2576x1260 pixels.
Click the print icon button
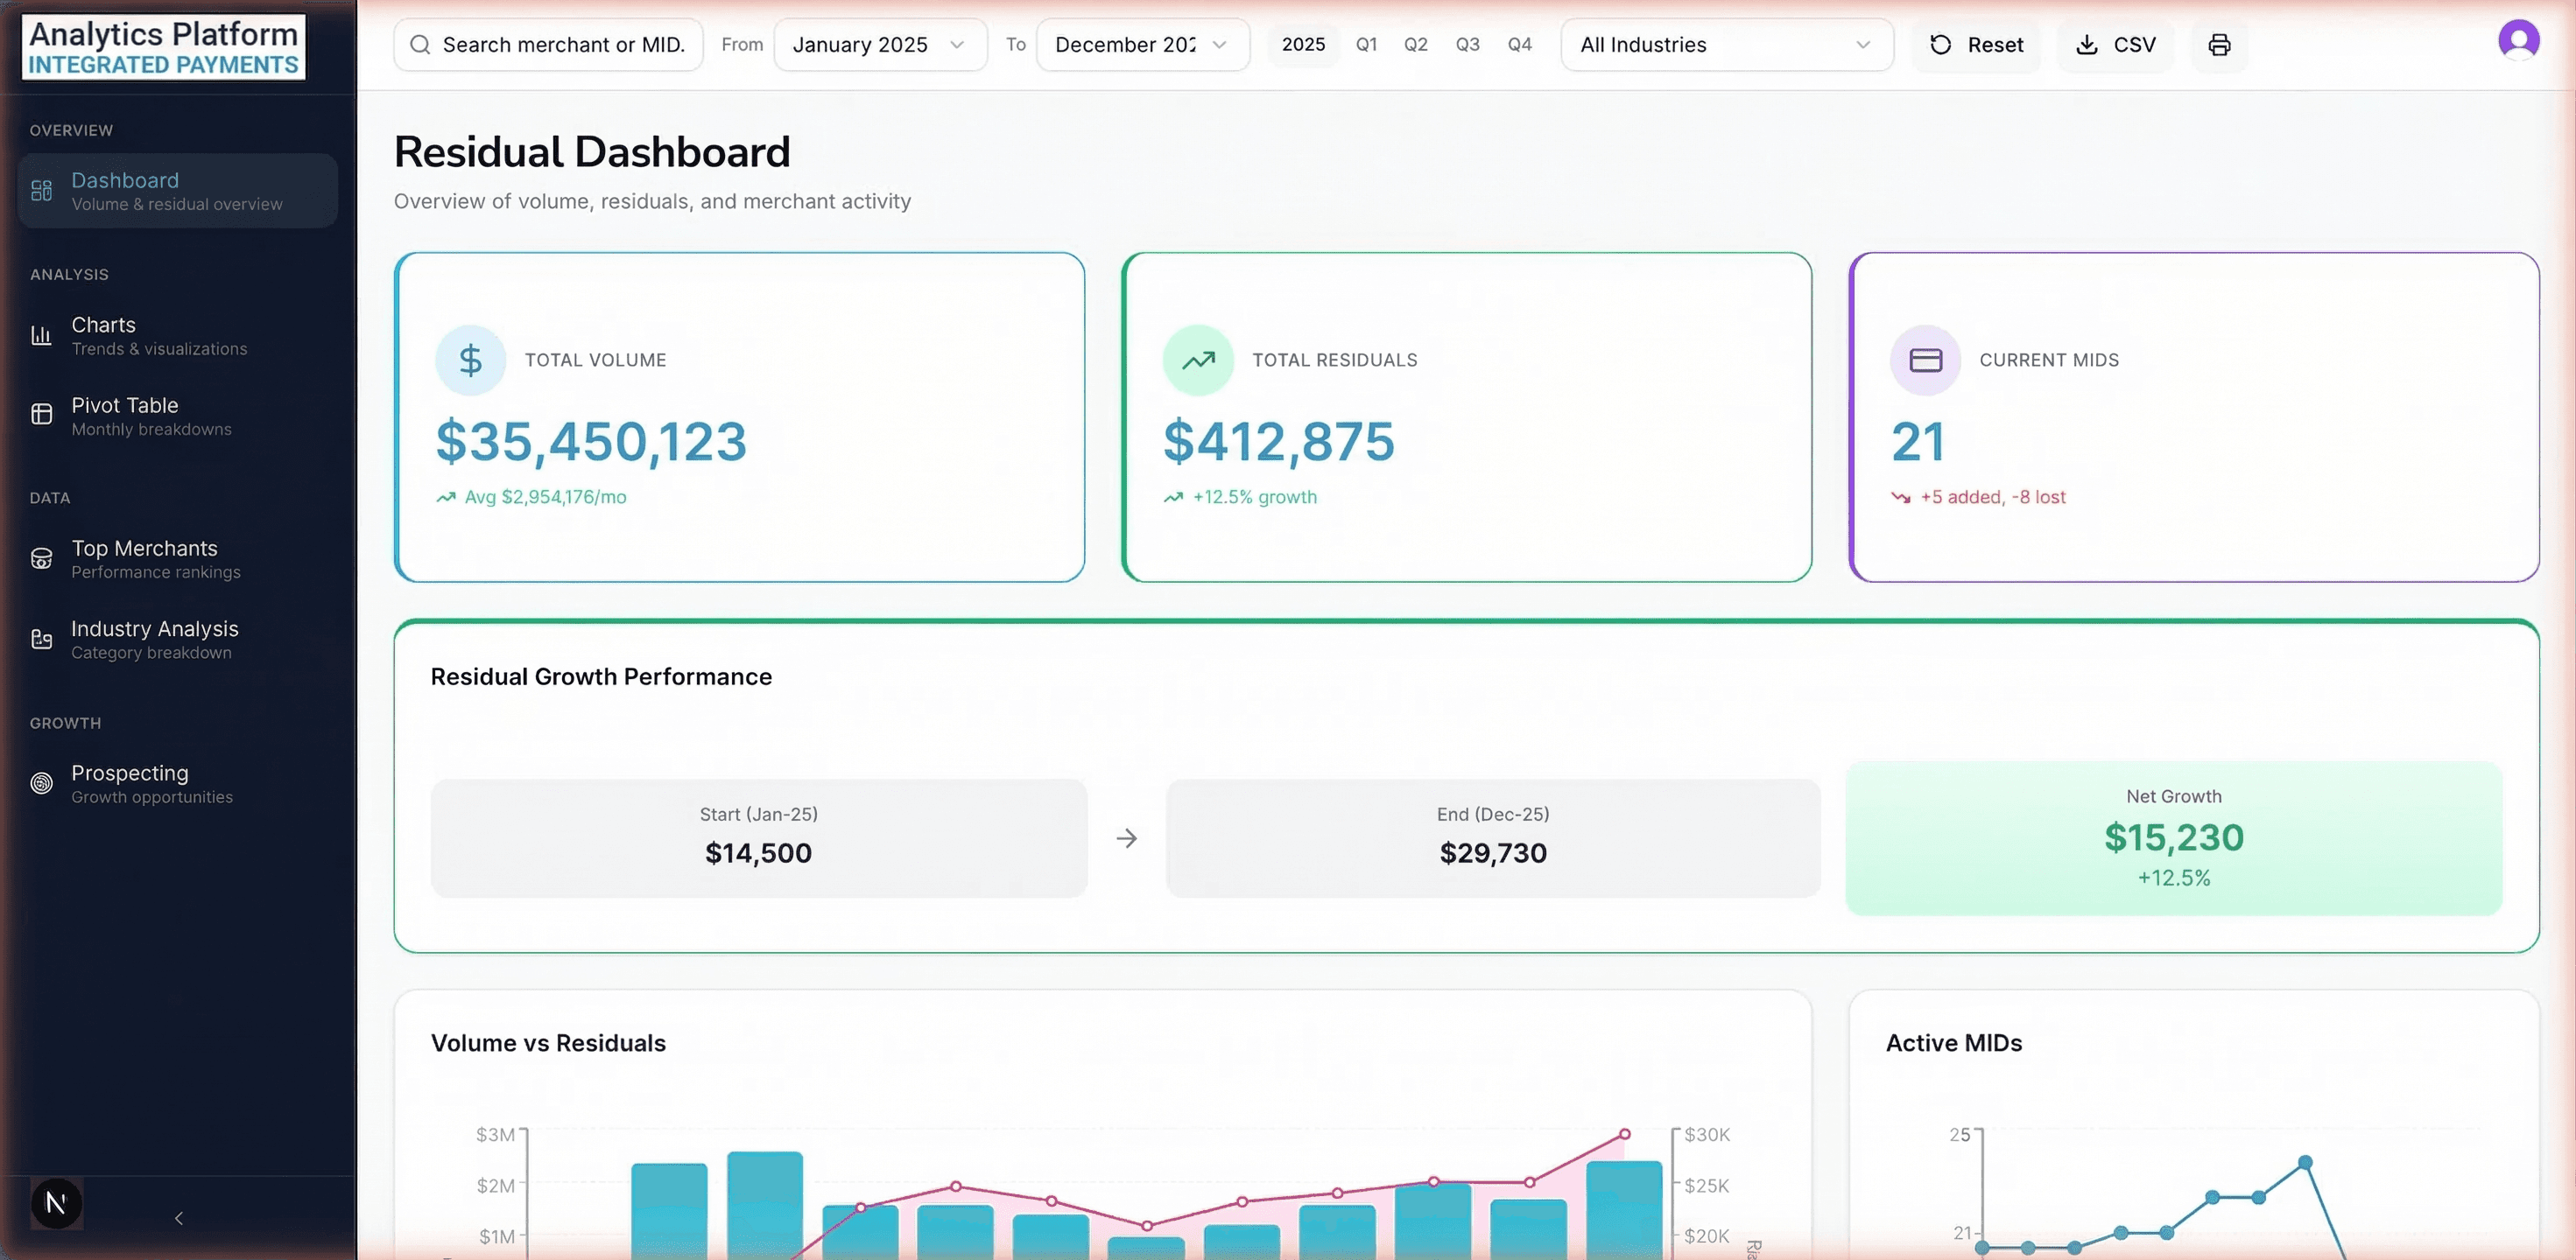[x=2219, y=45]
